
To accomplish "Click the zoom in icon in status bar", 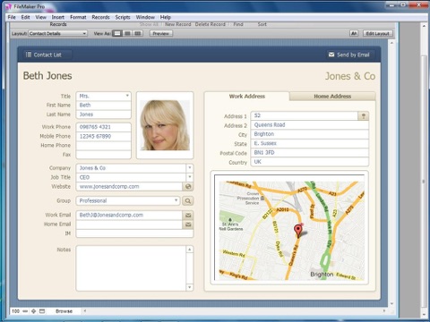I will [33, 311].
